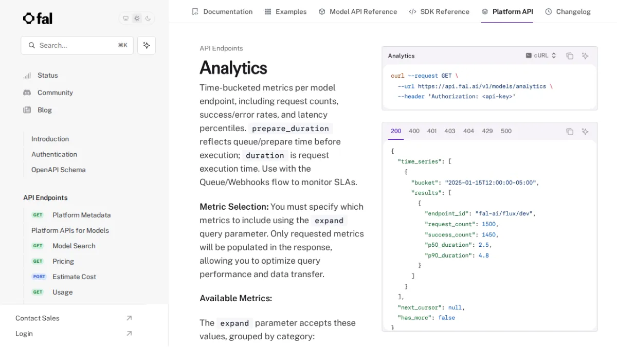Click the Model API Reference cube icon
The height and width of the screenshot is (347, 617).
coord(322,11)
